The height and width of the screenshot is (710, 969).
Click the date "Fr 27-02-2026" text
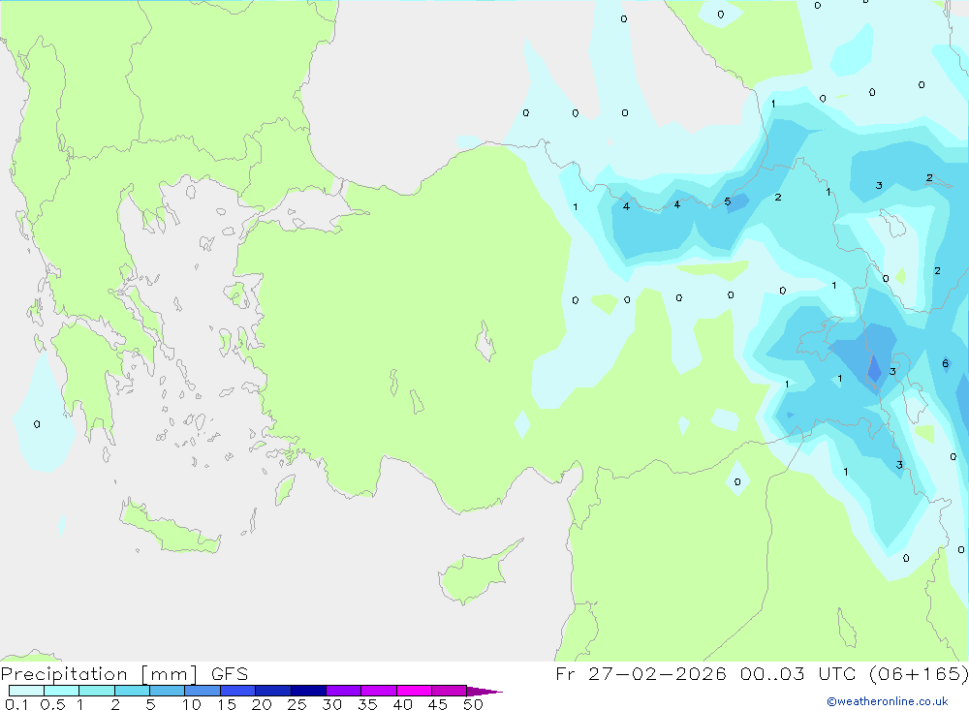(x=641, y=674)
